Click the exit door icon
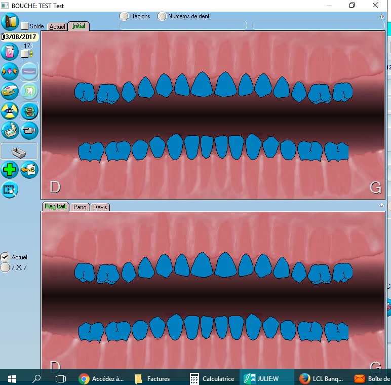391x385 pixels. pos(10,22)
